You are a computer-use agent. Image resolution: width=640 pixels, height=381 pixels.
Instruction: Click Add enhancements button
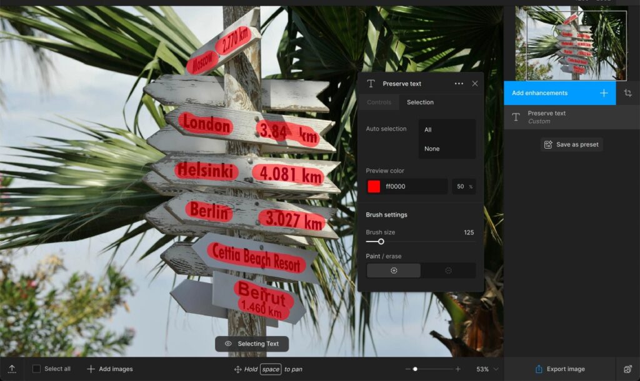tap(559, 93)
